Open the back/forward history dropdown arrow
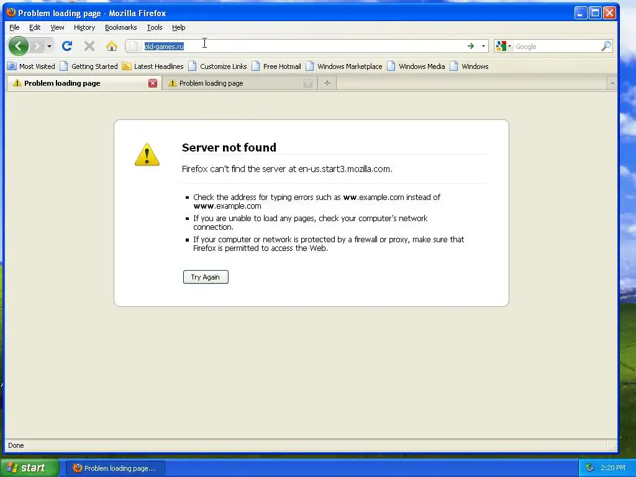The width and height of the screenshot is (636, 477). pos(49,46)
